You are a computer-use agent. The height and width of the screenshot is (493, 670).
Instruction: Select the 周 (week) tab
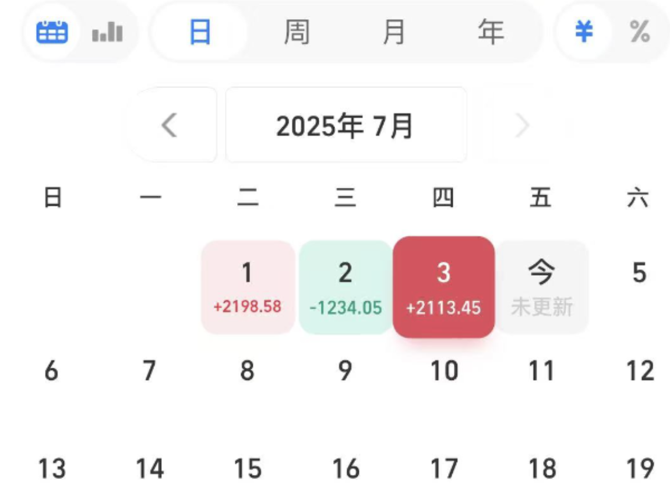pos(297,32)
